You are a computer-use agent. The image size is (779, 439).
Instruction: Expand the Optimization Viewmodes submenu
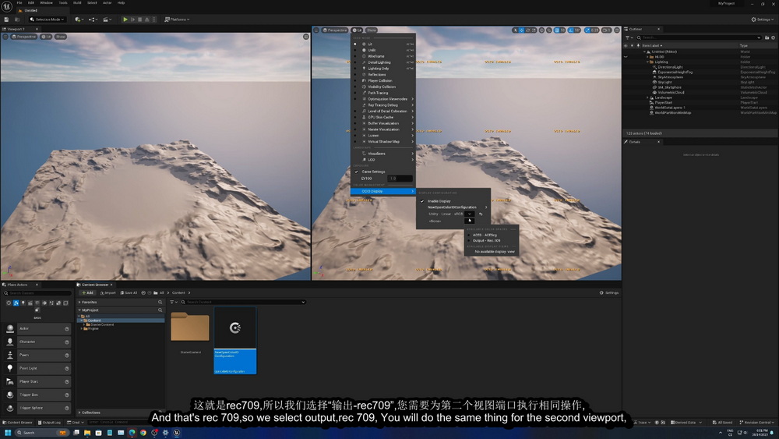383,99
